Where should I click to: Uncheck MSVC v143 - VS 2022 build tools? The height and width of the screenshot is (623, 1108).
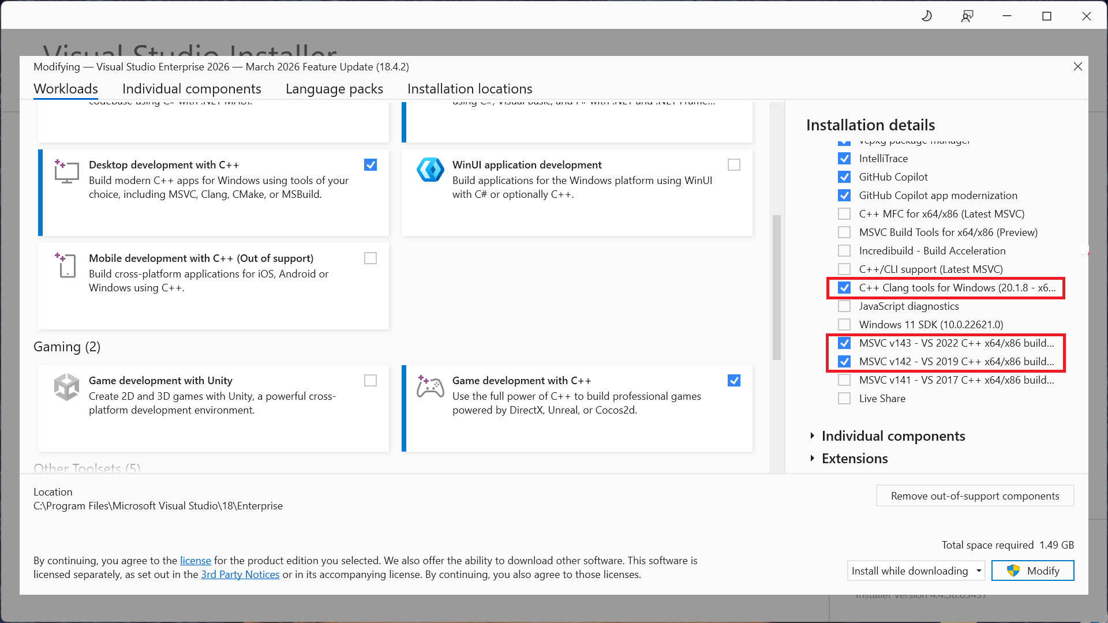click(x=844, y=343)
